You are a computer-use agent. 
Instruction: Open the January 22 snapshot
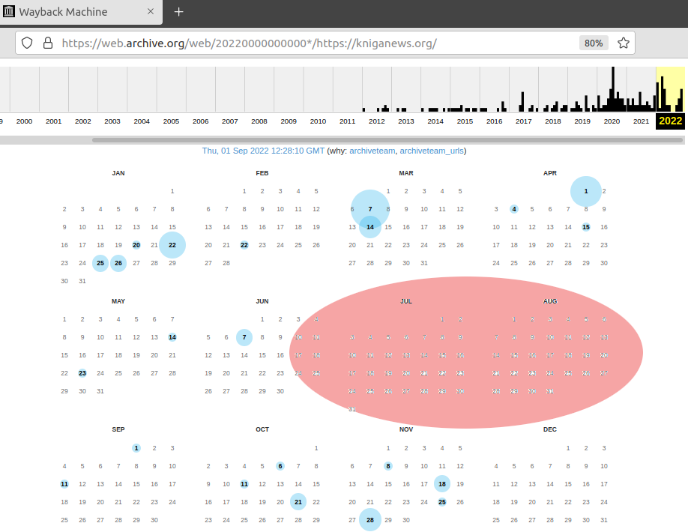pos(172,245)
